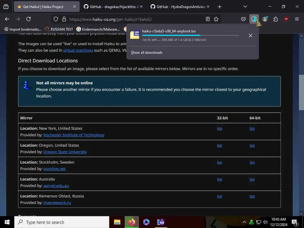Open RUSSIAN TEST bookmark
The height and width of the screenshot is (228, 304).
tap(59, 29)
